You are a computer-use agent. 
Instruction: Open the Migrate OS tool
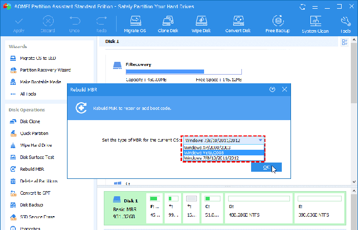click(x=135, y=24)
